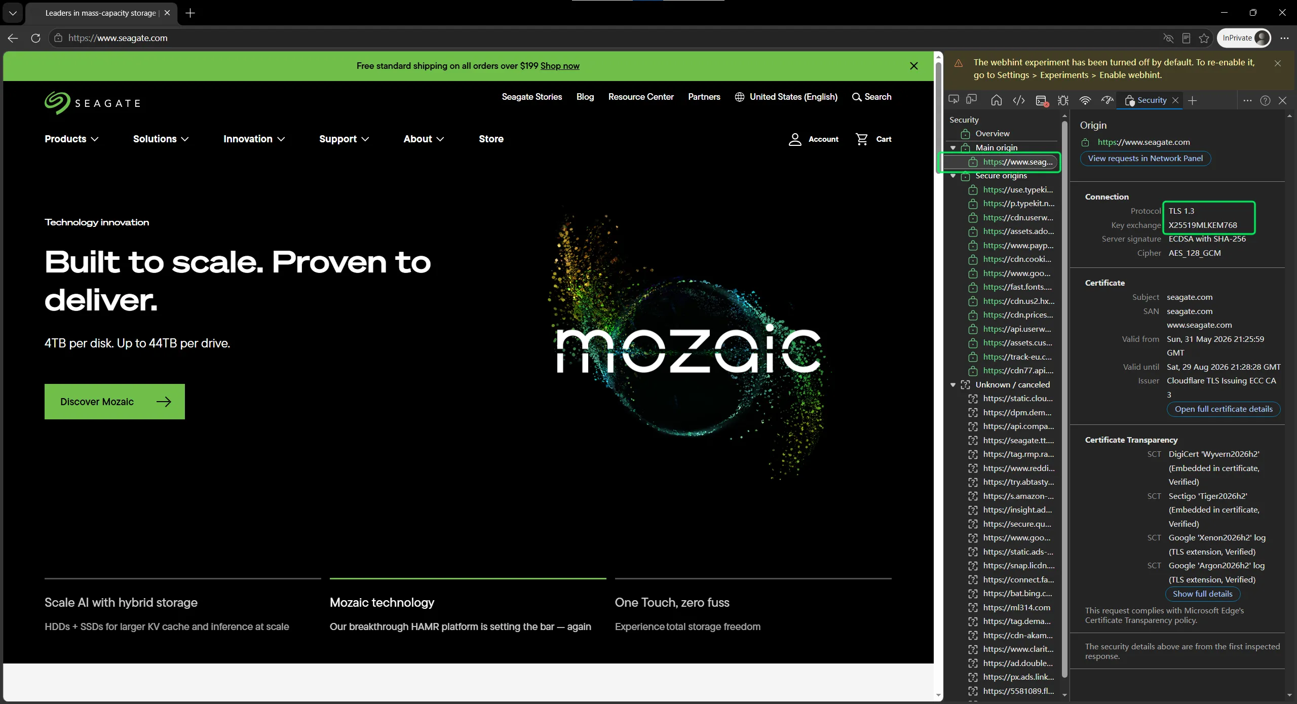Add more tools with the plus button
This screenshot has width=1297, height=704.
click(1192, 100)
